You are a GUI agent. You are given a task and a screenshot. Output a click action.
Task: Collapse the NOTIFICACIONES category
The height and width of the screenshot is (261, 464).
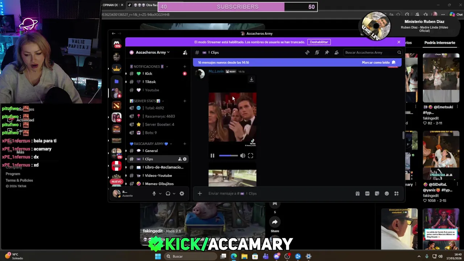tap(149, 67)
